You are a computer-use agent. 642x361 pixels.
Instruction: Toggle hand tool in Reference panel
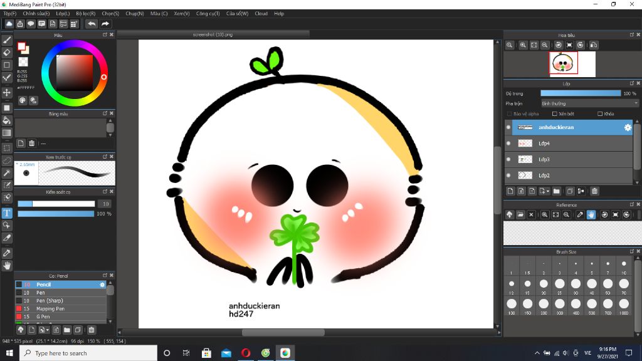[591, 214]
